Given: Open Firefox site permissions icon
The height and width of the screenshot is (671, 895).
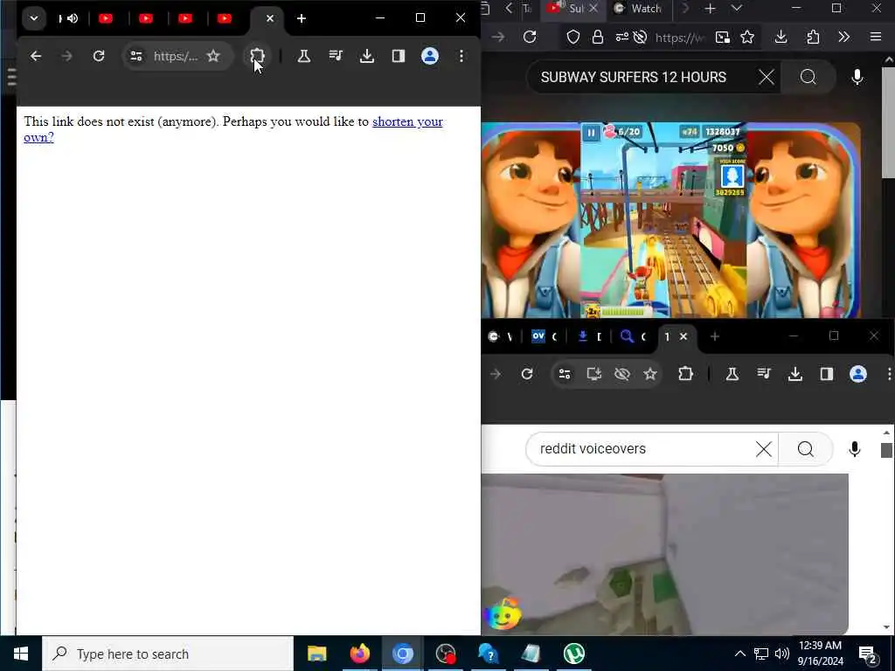Looking at the screenshot, I should click(621, 37).
